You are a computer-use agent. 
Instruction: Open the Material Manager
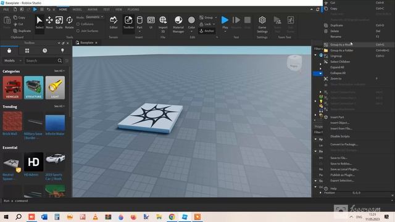(178, 25)
